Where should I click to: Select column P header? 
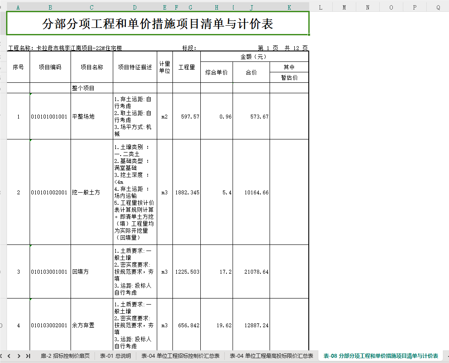coord(415,7)
